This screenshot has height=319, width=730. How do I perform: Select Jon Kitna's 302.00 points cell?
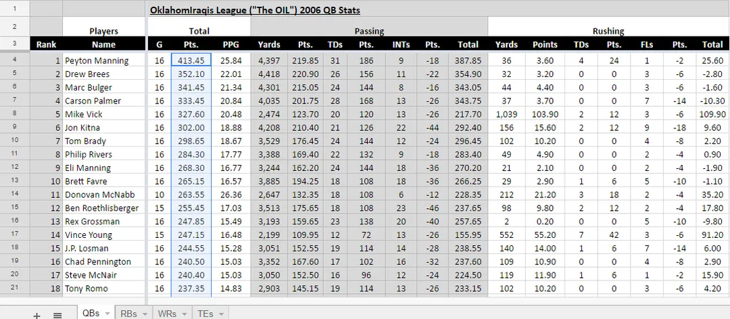tap(191, 128)
